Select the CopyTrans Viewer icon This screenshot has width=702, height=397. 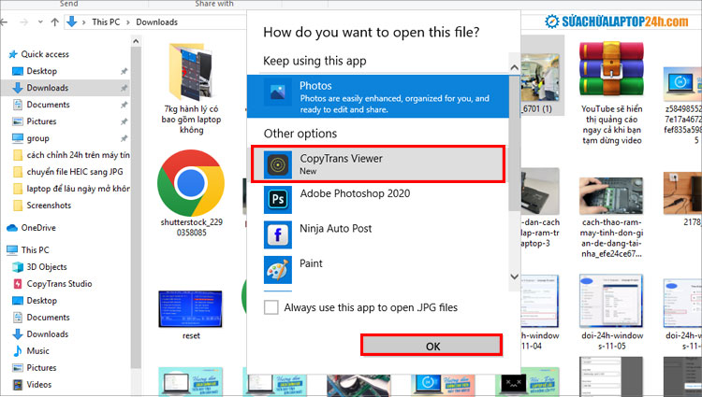point(278,164)
